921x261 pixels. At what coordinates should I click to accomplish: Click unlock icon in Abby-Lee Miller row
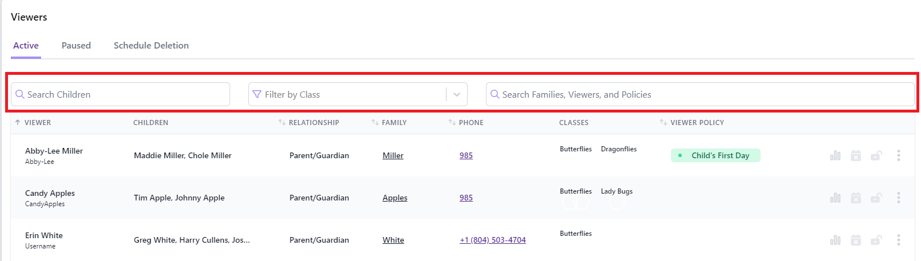click(876, 155)
